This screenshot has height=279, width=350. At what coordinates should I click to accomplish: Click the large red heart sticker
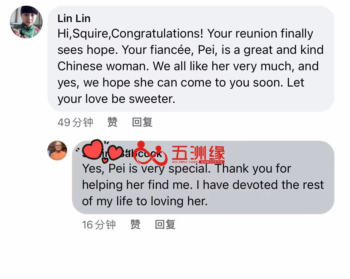(x=93, y=149)
